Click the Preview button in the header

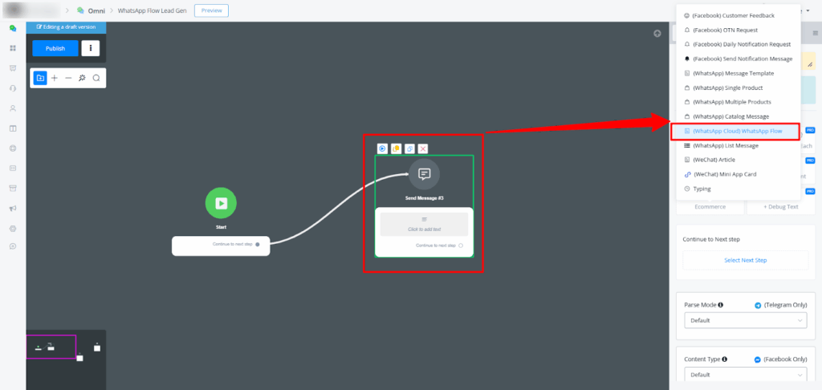[211, 10]
